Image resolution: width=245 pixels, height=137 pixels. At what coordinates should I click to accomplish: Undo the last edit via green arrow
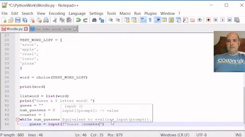pyautogui.click(x=78, y=20)
